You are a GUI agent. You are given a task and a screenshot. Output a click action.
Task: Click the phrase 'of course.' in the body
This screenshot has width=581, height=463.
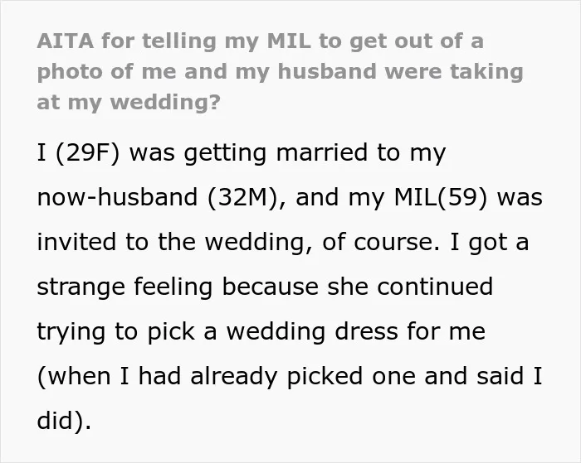point(381,242)
